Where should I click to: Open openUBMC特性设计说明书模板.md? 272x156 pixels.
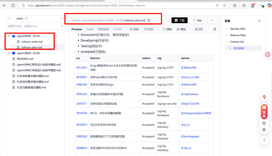tap(39, 65)
